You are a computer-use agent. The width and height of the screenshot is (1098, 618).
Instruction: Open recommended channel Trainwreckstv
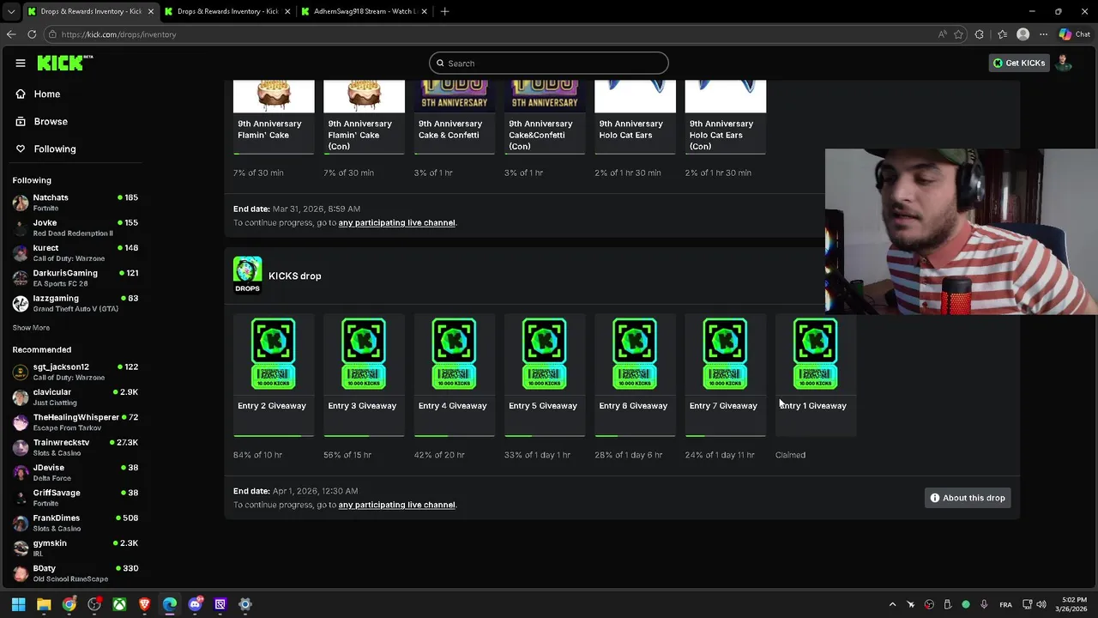75,447
